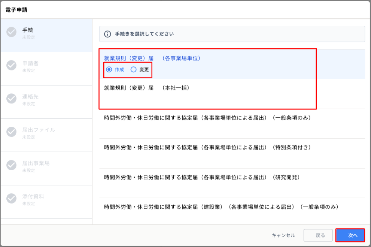Open the 申請者 step in sidebar
This screenshot has height=247, width=371.
pyautogui.click(x=46, y=69)
